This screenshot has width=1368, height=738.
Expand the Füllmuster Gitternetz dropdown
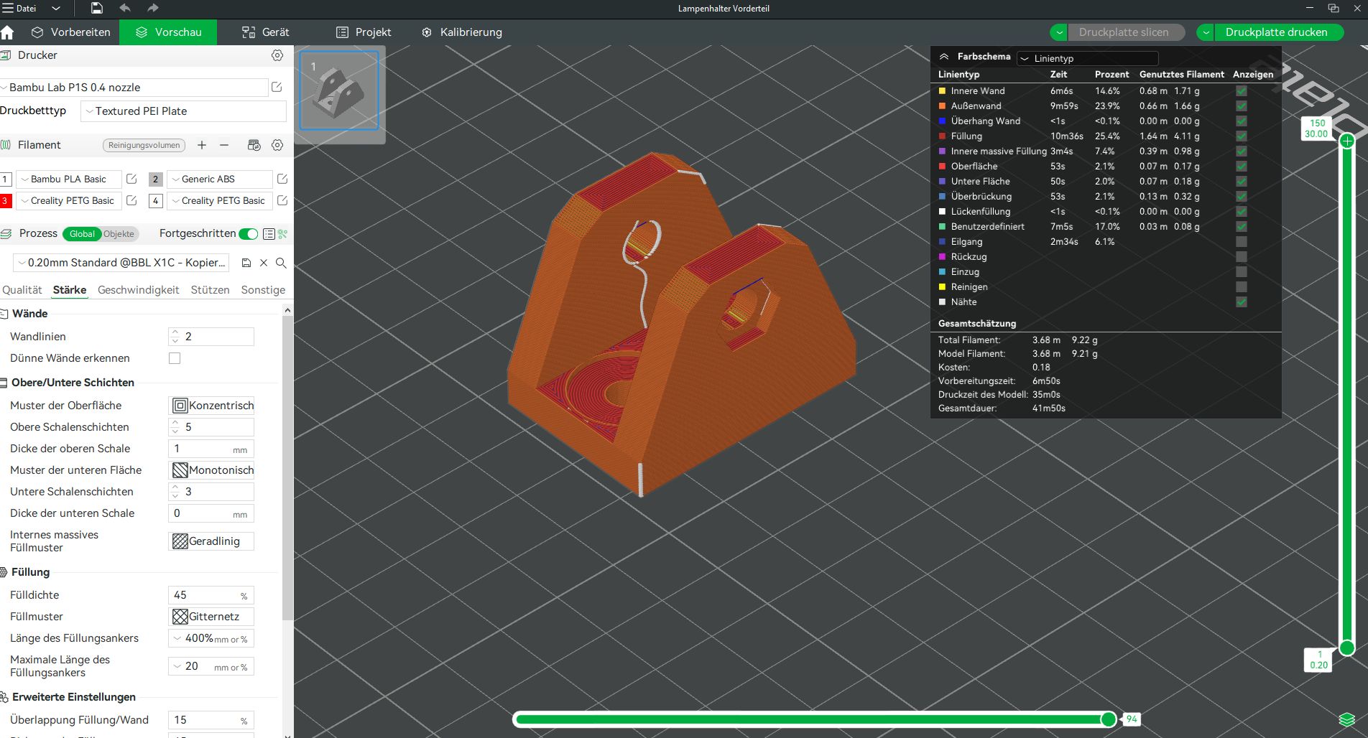click(212, 617)
